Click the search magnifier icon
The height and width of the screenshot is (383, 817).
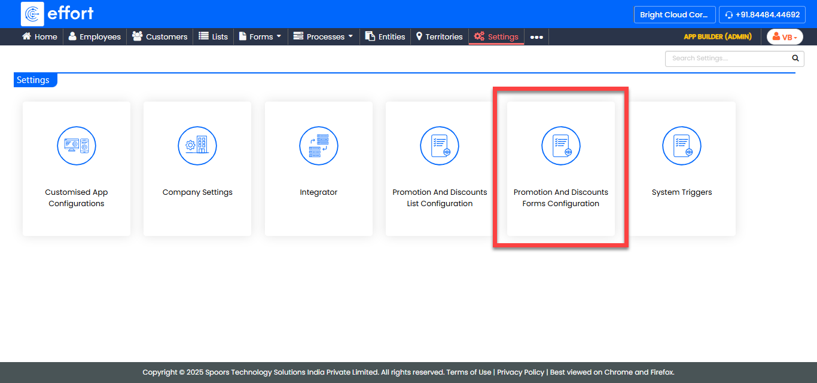pos(795,59)
